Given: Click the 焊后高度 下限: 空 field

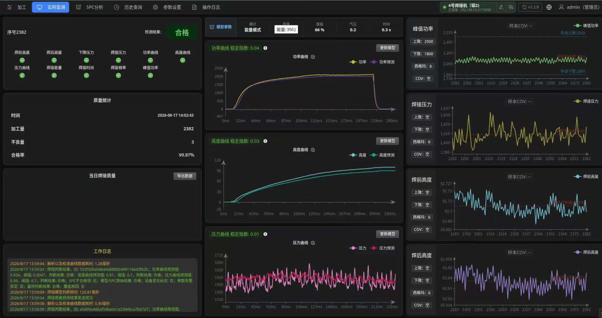Looking at the screenshot, I should 421,280.
